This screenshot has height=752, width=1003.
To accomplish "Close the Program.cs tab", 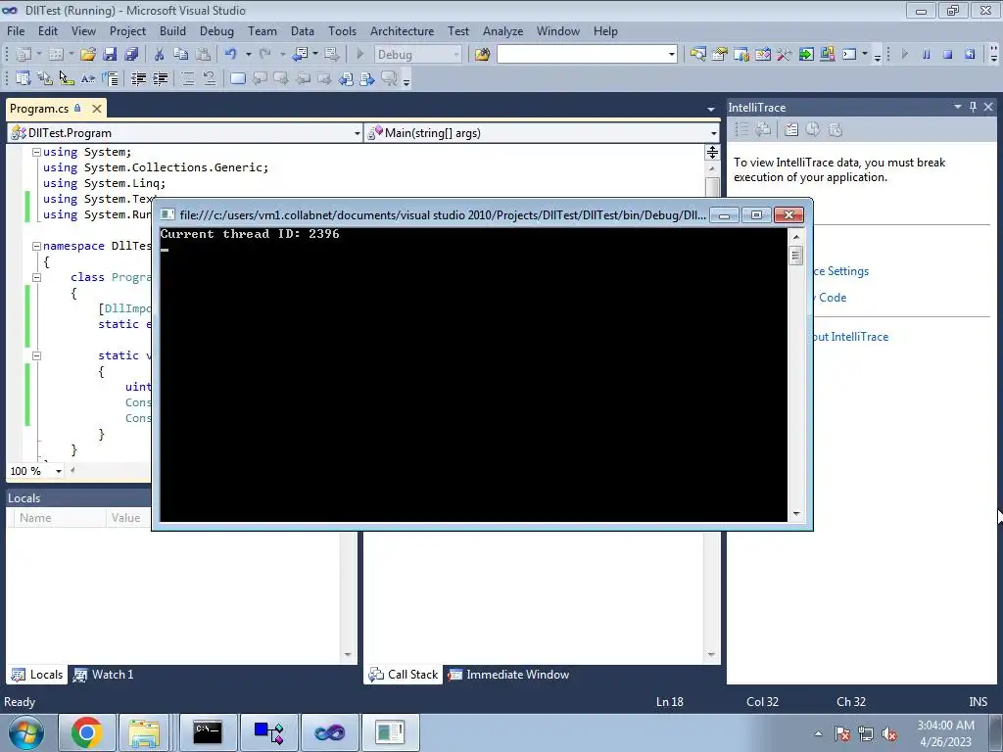I will (97, 109).
